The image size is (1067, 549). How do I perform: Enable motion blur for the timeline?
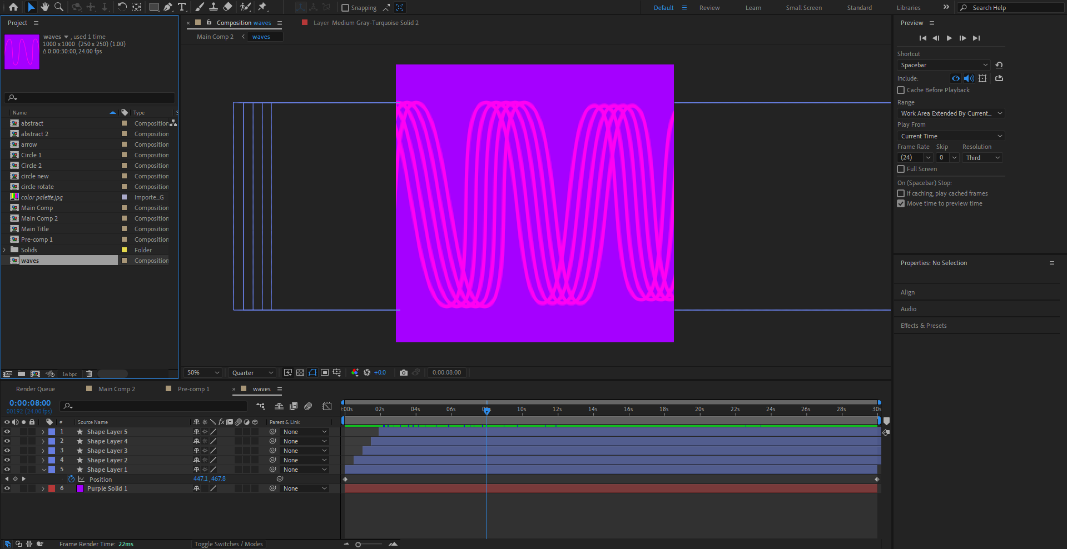click(308, 406)
